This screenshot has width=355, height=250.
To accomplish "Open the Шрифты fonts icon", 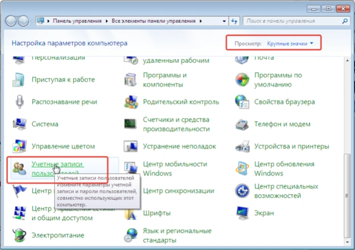I will coord(131,214).
